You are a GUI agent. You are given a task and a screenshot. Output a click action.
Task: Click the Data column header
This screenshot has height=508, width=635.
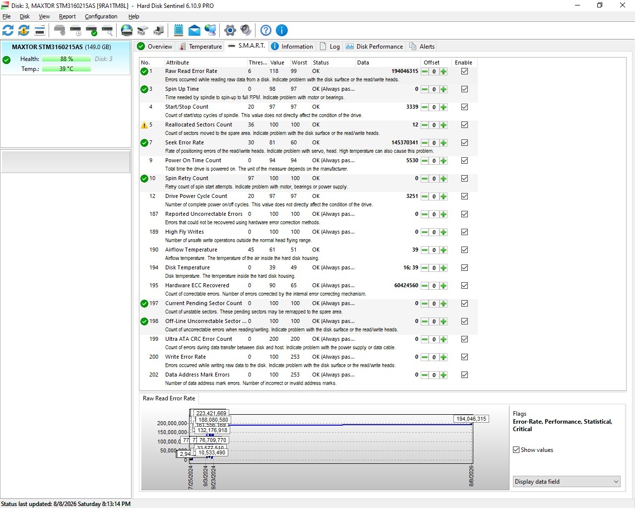click(387, 63)
